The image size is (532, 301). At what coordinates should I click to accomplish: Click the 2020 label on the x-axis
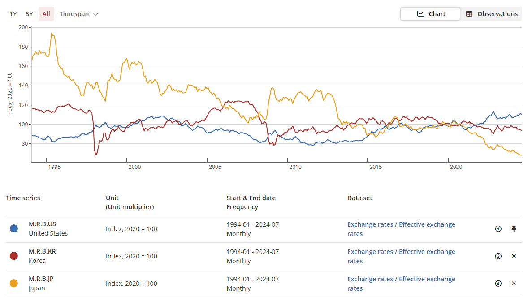coord(456,167)
